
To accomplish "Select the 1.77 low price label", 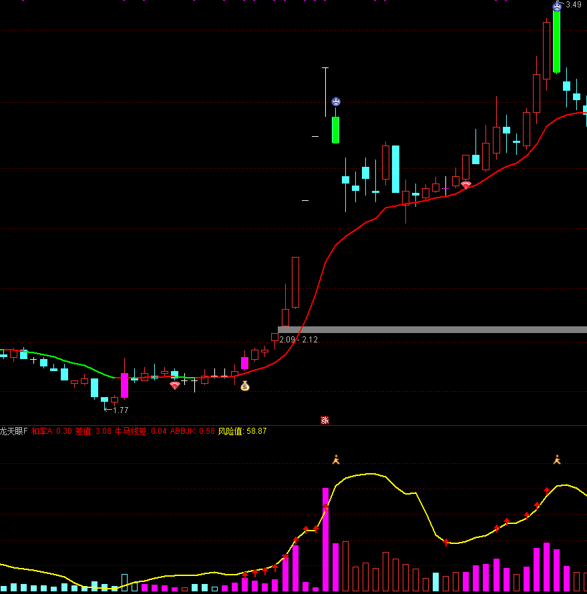I will point(120,410).
